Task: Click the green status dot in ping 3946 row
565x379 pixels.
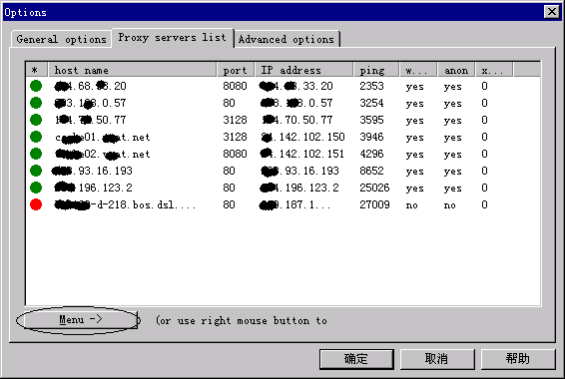Action: [x=36, y=137]
